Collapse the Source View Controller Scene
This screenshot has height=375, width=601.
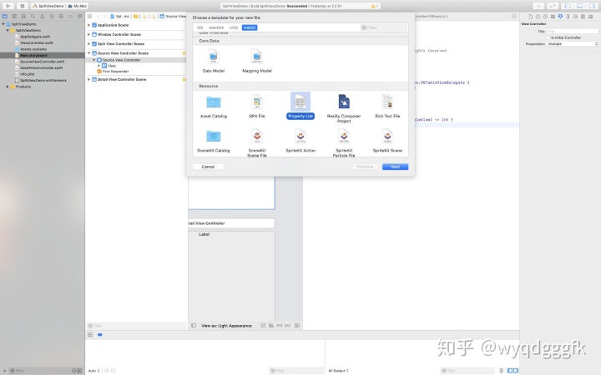coord(89,53)
